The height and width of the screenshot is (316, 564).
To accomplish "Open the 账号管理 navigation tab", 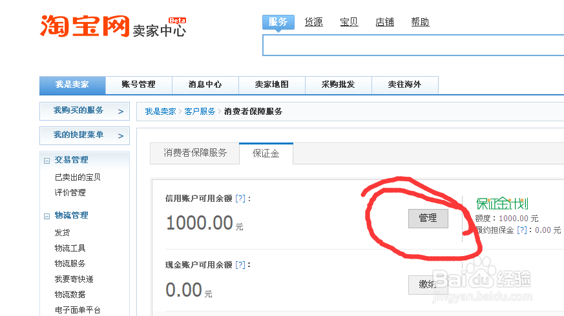I will point(138,84).
